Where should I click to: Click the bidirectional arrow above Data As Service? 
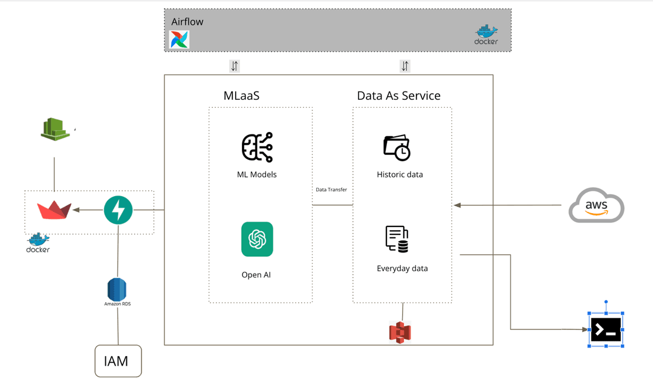(x=404, y=66)
